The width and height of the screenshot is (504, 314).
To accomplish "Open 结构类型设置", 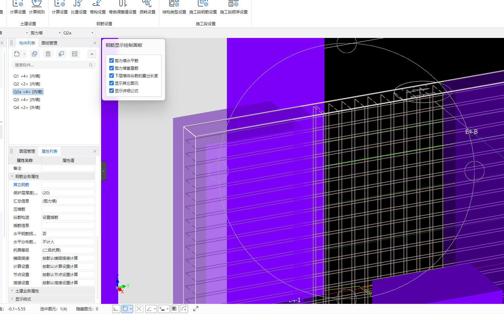I will (174, 7).
